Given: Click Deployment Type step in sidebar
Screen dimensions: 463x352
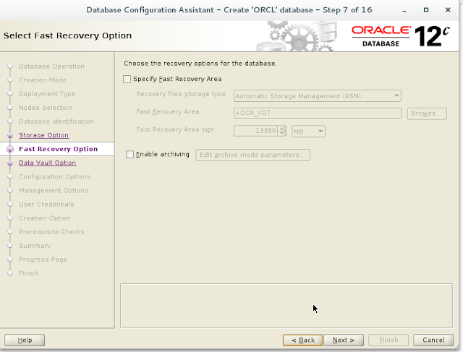Looking at the screenshot, I should [47, 94].
